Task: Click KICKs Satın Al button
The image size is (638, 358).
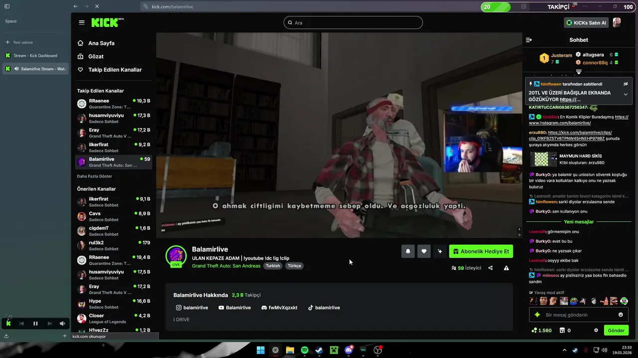Action: (586, 23)
